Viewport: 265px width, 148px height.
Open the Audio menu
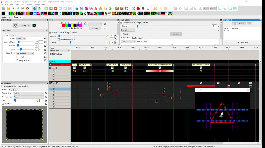point(23,4)
